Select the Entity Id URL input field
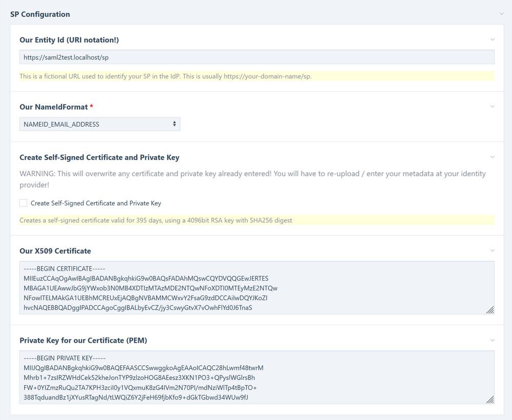This screenshot has height=420, width=512. click(256, 57)
